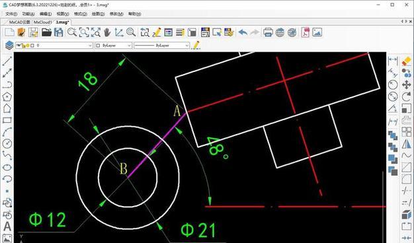Select the Angular dimension tool
Image resolution: width=414 pixels, height=243 pixels.
pyautogui.click(x=393, y=108)
